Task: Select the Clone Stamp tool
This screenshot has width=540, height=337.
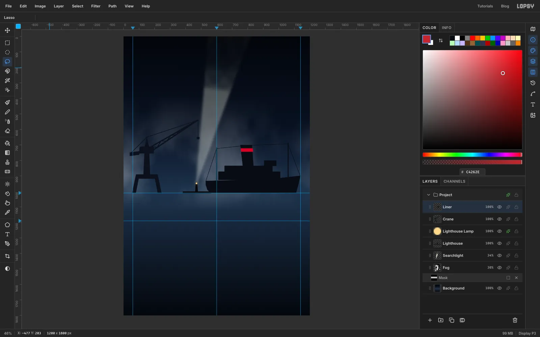Action: pyautogui.click(x=7, y=162)
